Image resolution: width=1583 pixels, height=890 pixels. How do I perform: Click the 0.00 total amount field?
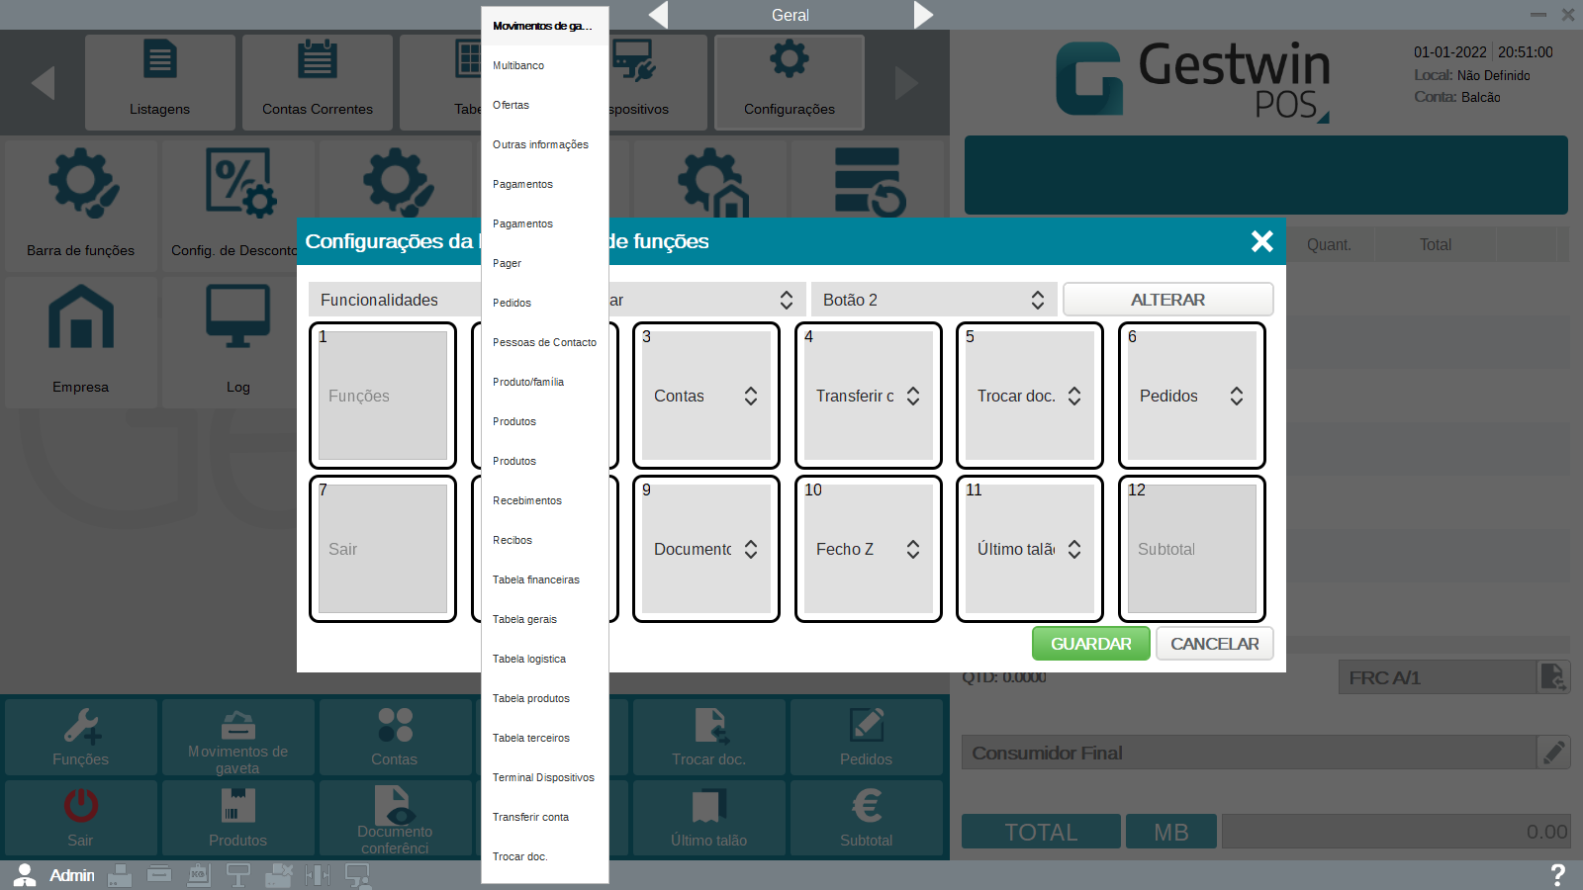(x=1396, y=832)
